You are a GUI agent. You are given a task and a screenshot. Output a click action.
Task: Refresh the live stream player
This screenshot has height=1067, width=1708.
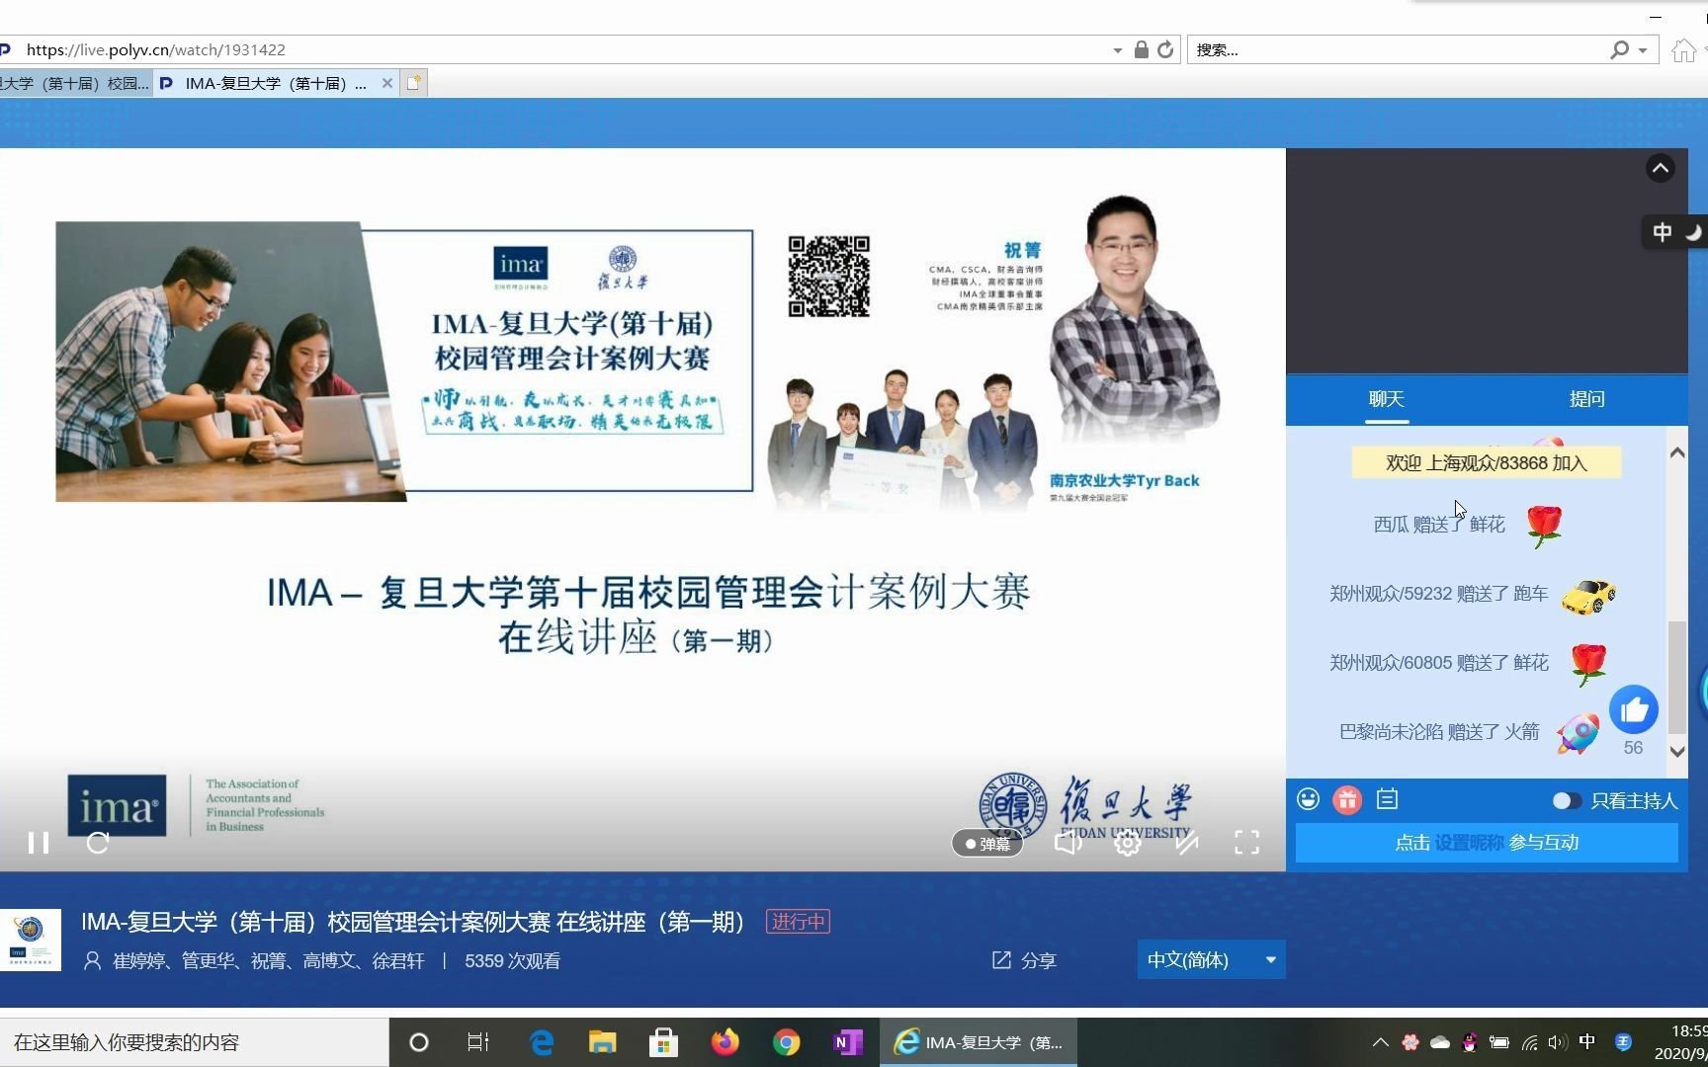pos(97,843)
